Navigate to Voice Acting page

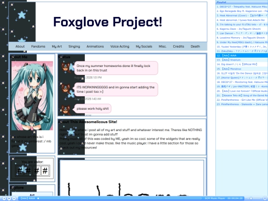[120, 46]
